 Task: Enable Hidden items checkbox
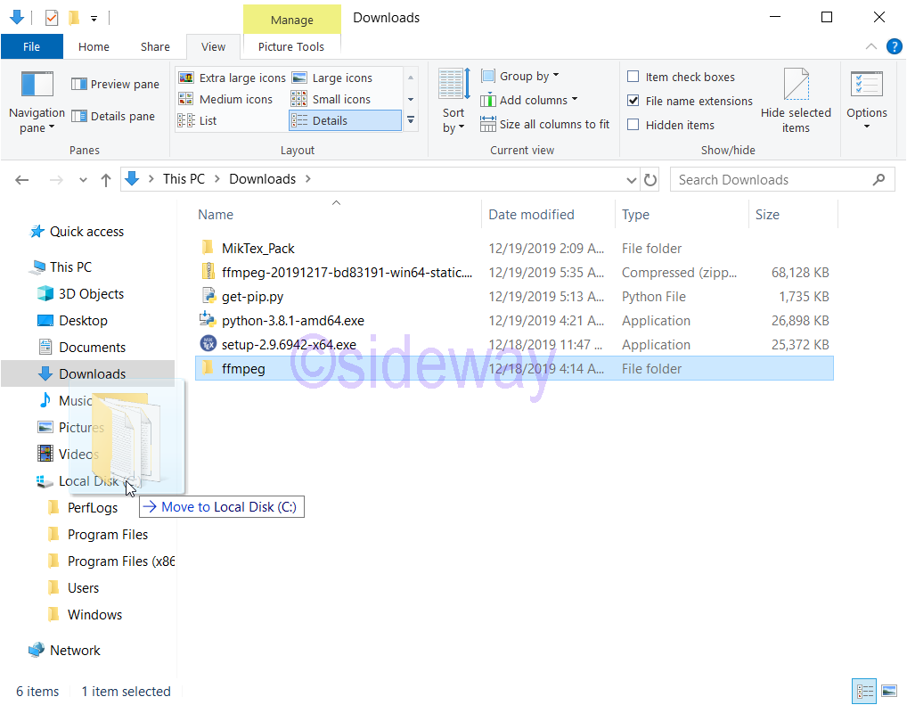[x=633, y=125]
